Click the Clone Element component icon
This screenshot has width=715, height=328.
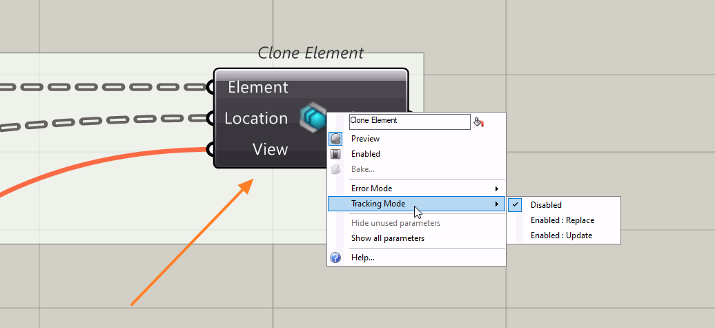pos(313,117)
